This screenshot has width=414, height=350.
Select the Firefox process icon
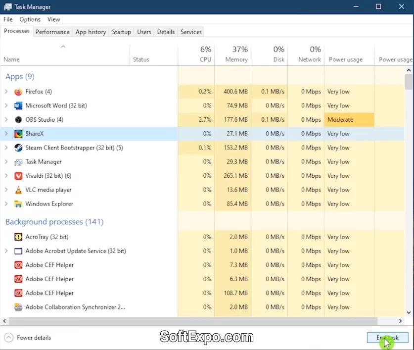19,92
